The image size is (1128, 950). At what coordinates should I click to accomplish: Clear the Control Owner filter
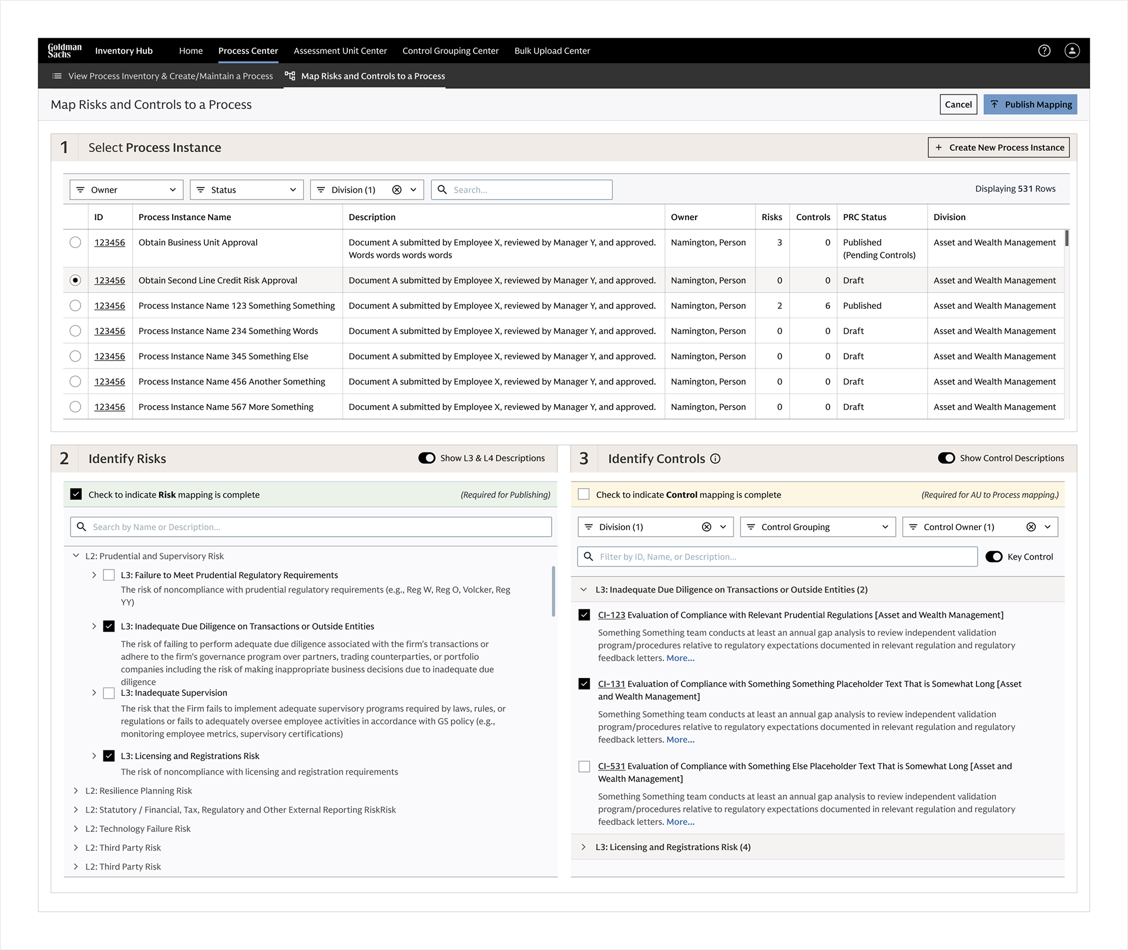1030,527
